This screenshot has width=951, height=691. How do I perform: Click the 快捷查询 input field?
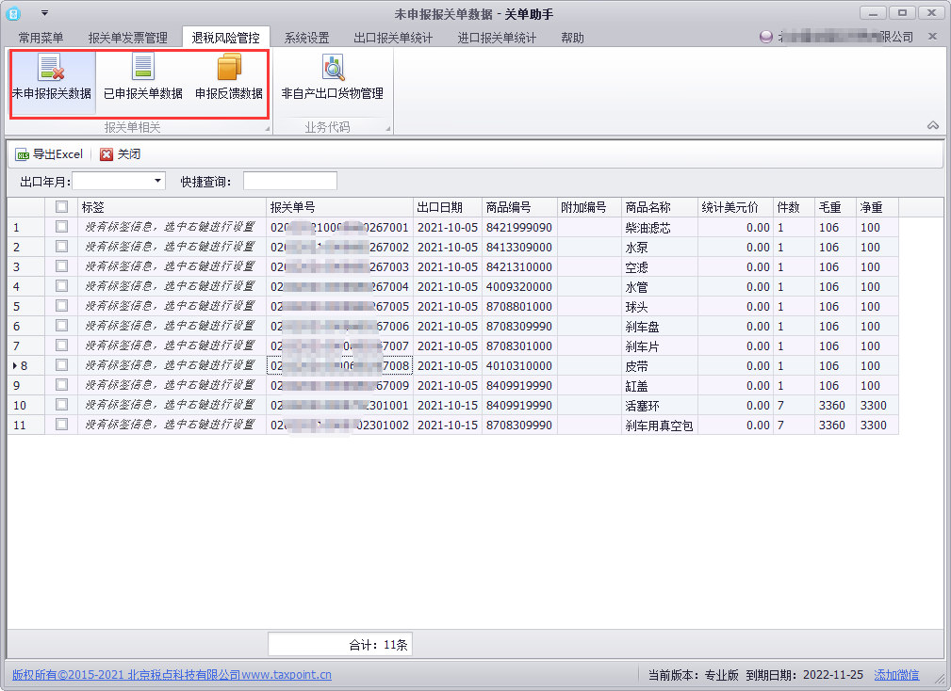tap(290, 181)
